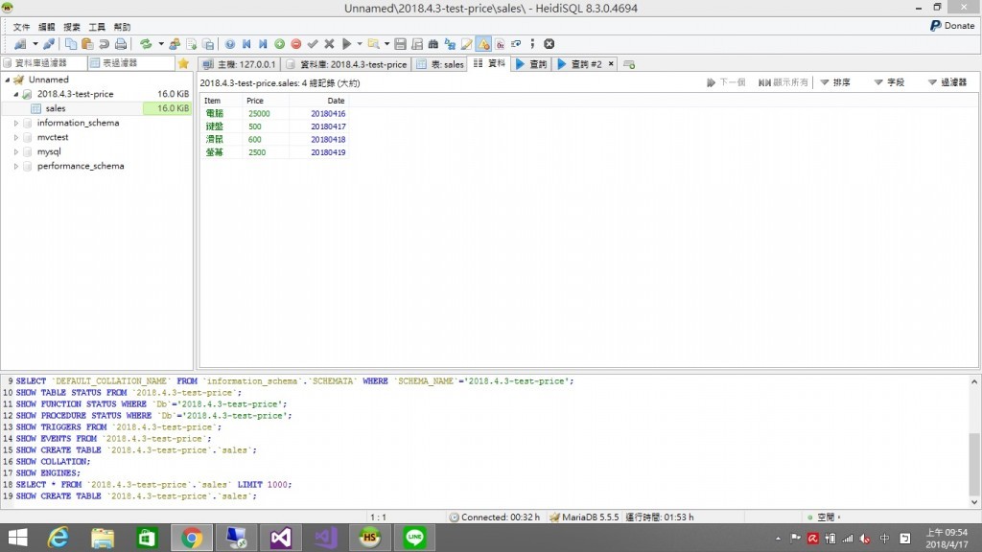Click the Price column header
Viewport: 982px width, 552px height.
pyautogui.click(x=266, y=101)
